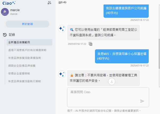This screenshot has width=160, height=114.
Task: Open 年度品牌推廣活動執行策略 conversation
Action: [x=25, y=81]
